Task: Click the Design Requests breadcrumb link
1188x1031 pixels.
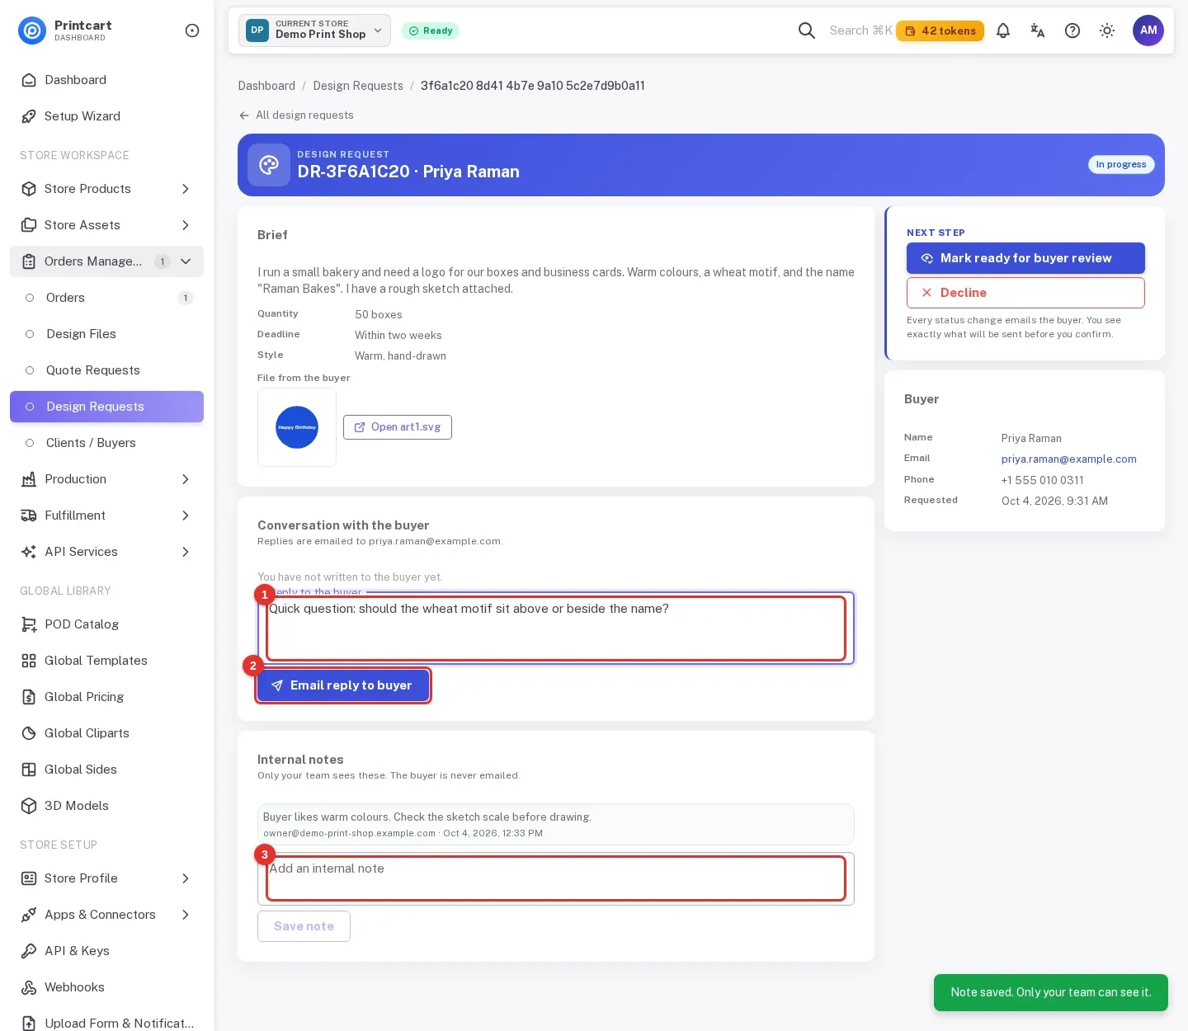Action: [x=358, y=86]
